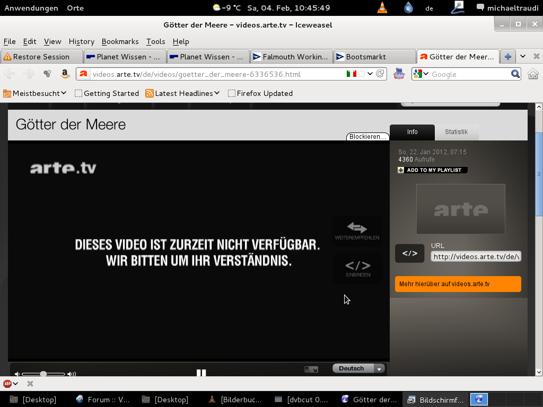Switch to the Bootsmarkt tab
The height and width of the screenshot is (407, 543).
tap(375, 56)
